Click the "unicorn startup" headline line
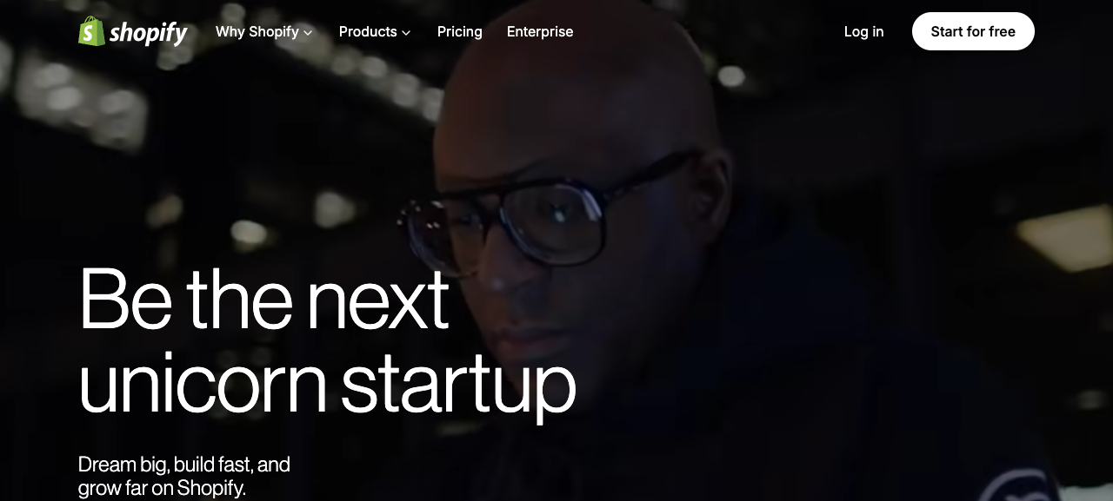 pyautogui.click(x=327, y=385)
